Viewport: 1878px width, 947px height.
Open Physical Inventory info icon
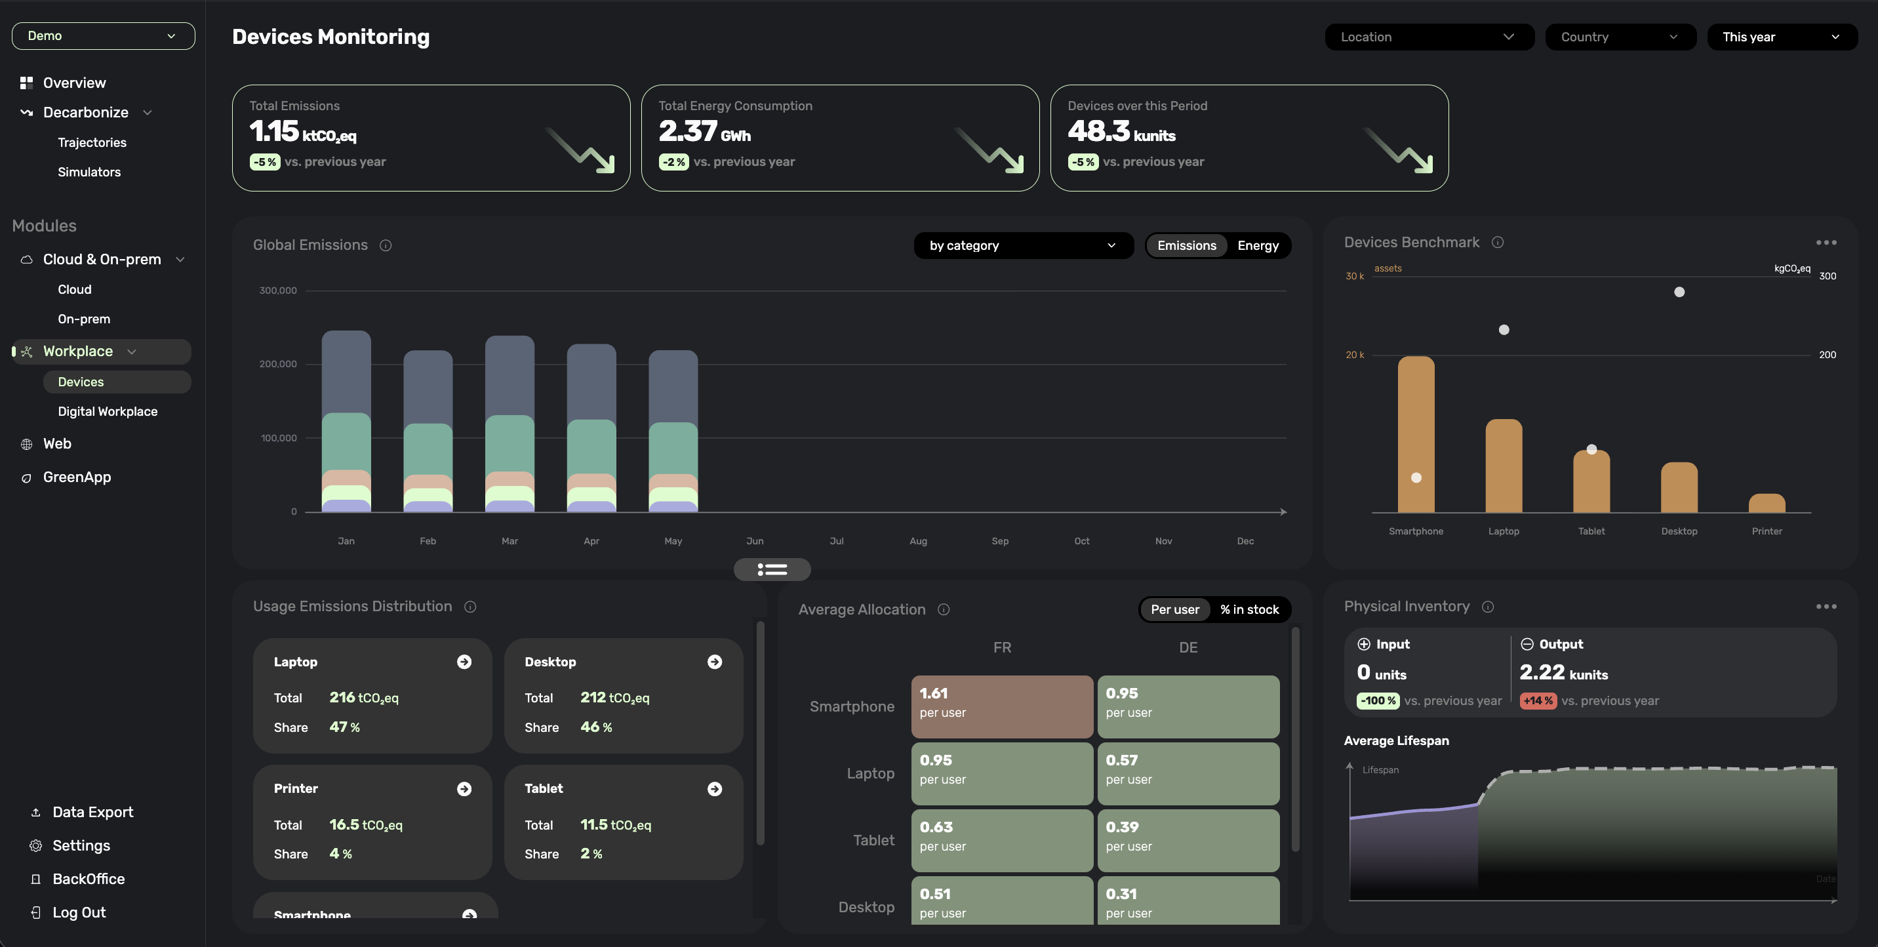tap(1488, 607)
